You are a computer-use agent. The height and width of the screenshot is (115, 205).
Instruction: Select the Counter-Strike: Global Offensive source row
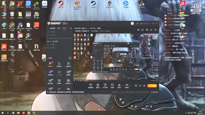click(60, 38)
